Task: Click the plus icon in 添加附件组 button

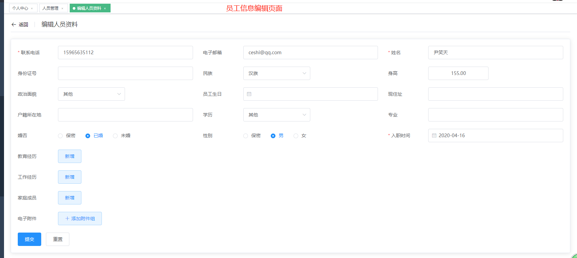Action: pyautogui.click(x=67, y=219)
